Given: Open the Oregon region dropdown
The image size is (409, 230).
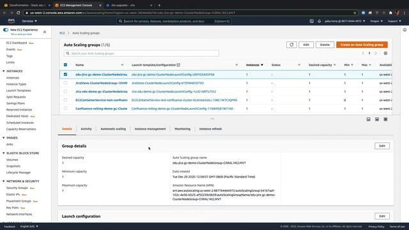Looking at the screenshot, I should pos(376,21).
